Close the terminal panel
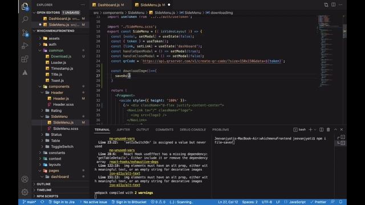Image resolution: width=365 pixels, height=205 pixels. (x=342, y=129)
